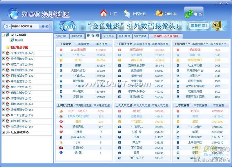Click 流浪的心 in 上周礼物之星 list
This screenshot has height=167, width=232.
tap(78, 148)
